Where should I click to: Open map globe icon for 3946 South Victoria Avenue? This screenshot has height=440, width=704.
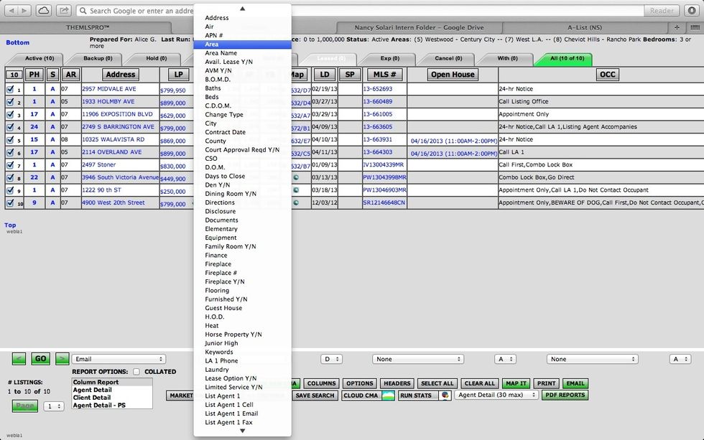point(296,177)
